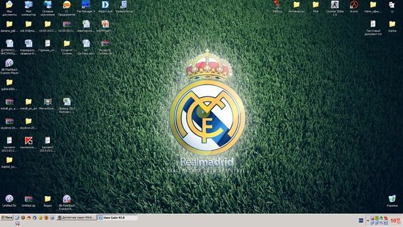403x227 pixels.
Task: Open the blue D icon application
Action: pos(105,5)
